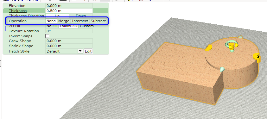Image resolution: width=267 pixels, height=119 pixels.
Task: Click the Elevation value field
Action: click(69, 6)
